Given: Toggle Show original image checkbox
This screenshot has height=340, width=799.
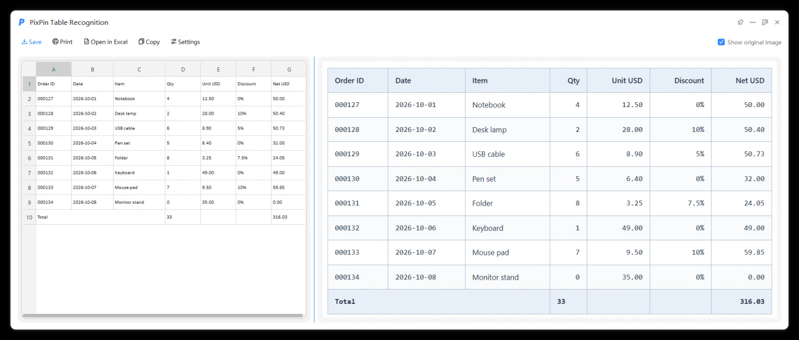Looking at the screenshot, I should tap(722, 42).
